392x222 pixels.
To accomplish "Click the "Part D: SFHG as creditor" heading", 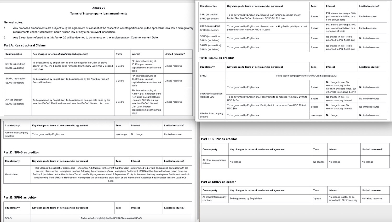I will point(21,153).
